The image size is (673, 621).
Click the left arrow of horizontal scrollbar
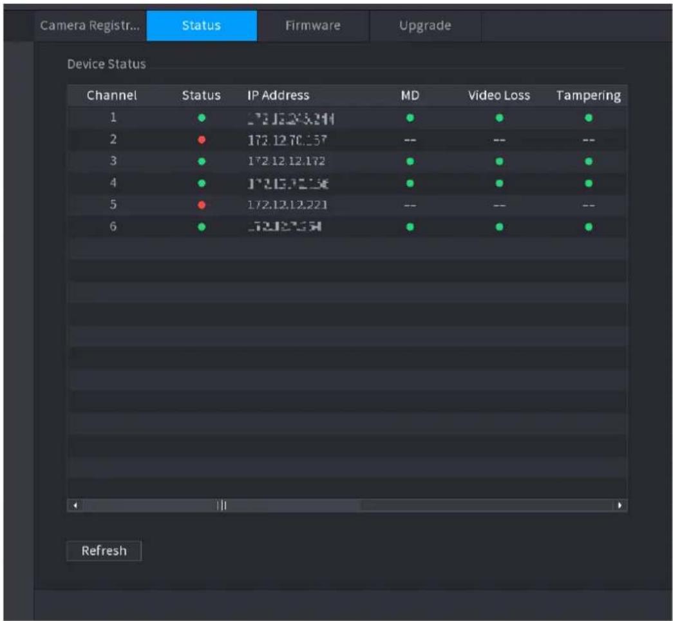[x=75, y=506]
